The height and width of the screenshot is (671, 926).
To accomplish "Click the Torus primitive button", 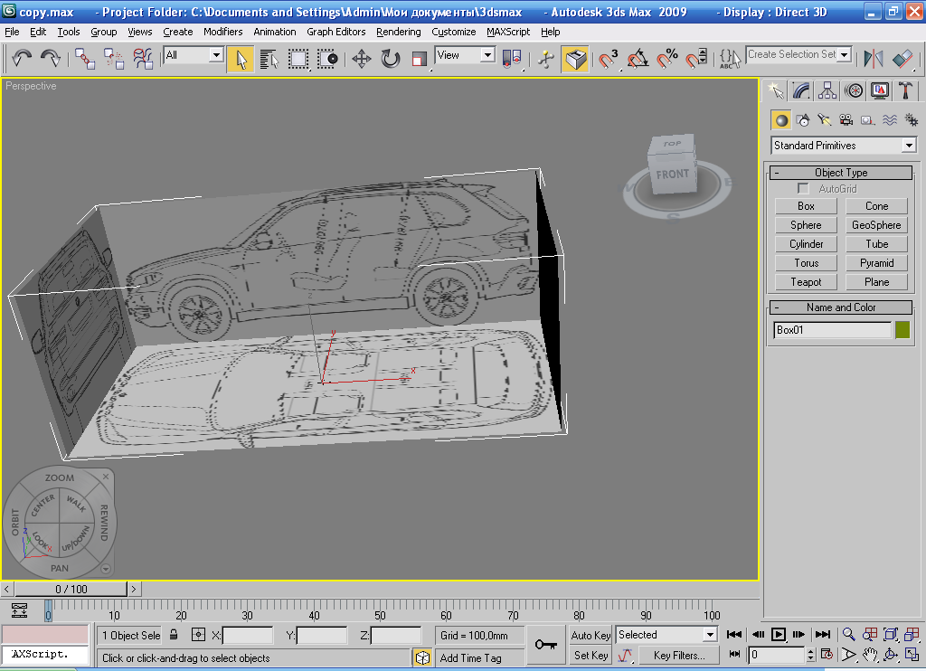I will pyautogui.click(x=806, y=263).
